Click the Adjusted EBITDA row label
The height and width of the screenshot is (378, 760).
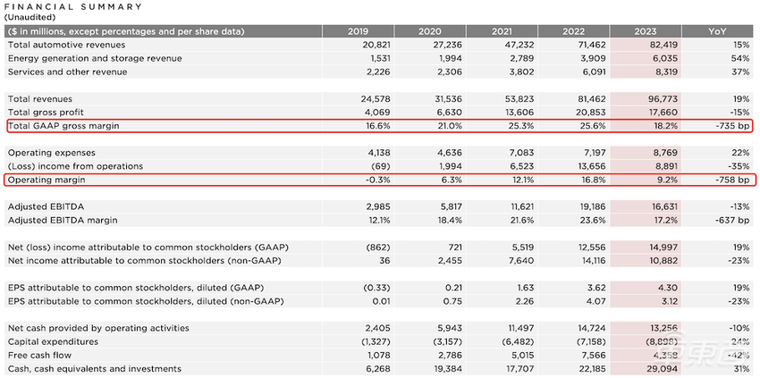coord(46,207)
